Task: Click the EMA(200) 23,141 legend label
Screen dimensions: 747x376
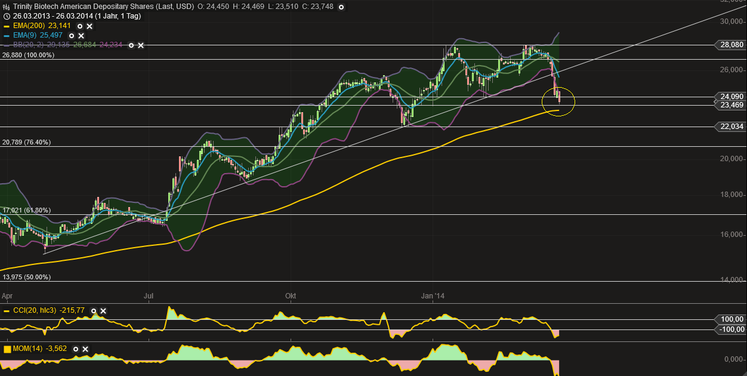Action: pos(42,26)
